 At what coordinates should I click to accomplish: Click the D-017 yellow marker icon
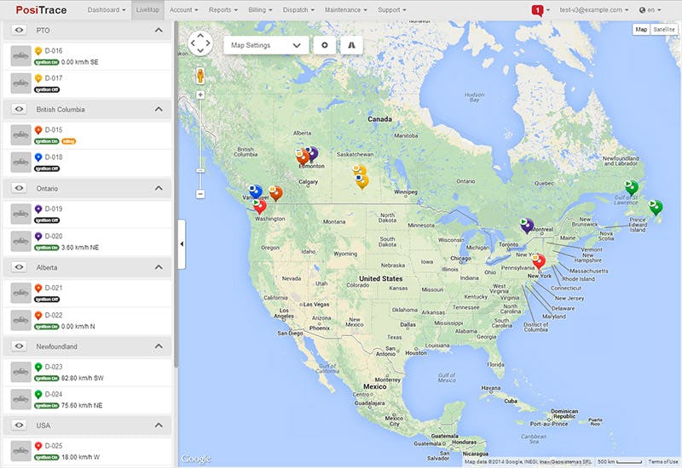(x=38, y=78)
